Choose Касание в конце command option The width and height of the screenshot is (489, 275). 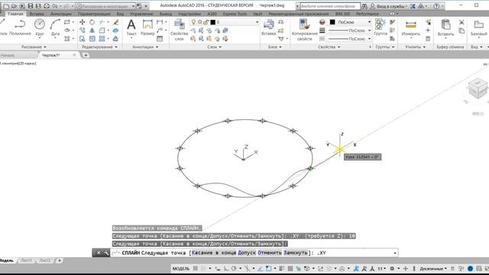pyautogui.click(x=214, y=253)
